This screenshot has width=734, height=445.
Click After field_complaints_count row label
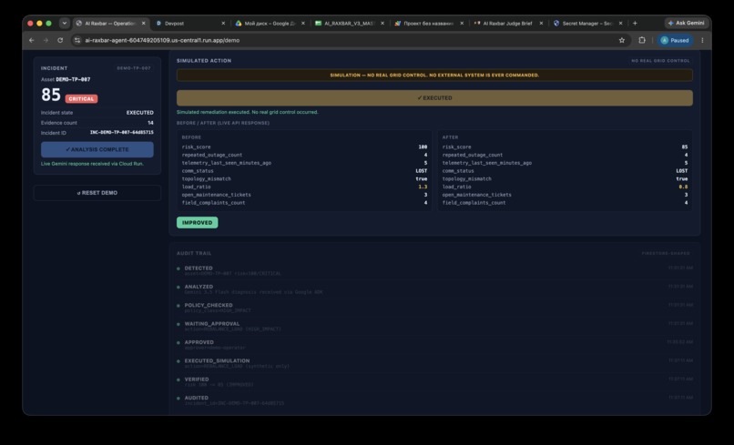(x=474, y=203)
